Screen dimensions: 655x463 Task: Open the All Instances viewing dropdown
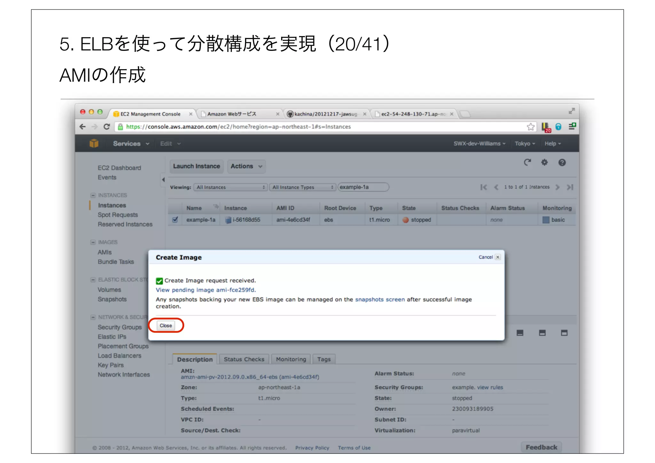(x=230, y=187)
